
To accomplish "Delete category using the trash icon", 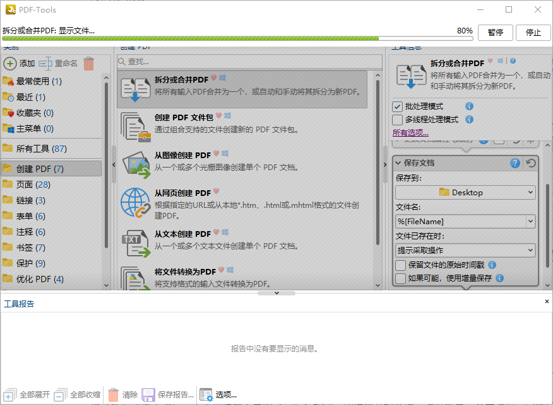I will coord(88,64).
